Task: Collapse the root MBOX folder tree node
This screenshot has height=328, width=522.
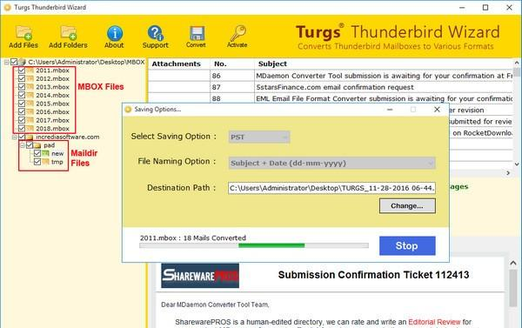Action: (7, 63)
